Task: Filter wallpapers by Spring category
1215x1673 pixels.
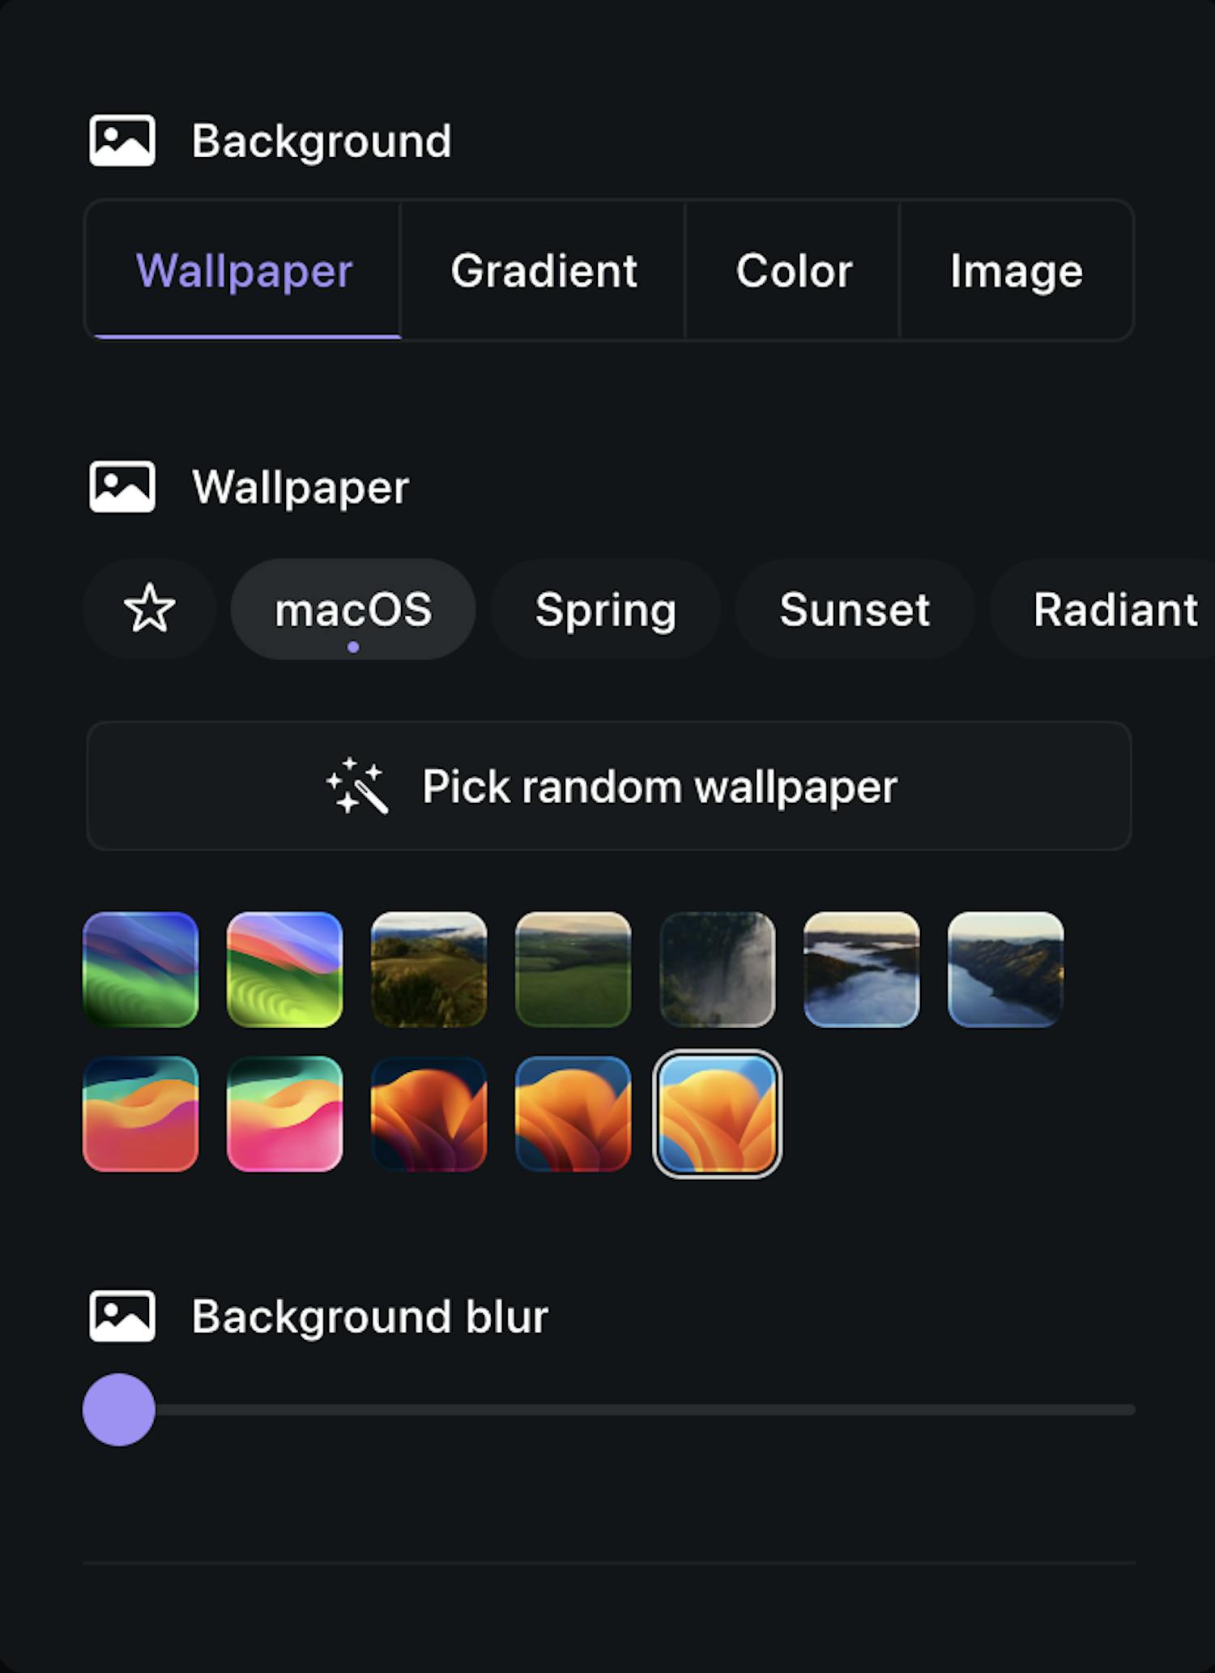Action: pyautogui.click(x=605, y=609)
